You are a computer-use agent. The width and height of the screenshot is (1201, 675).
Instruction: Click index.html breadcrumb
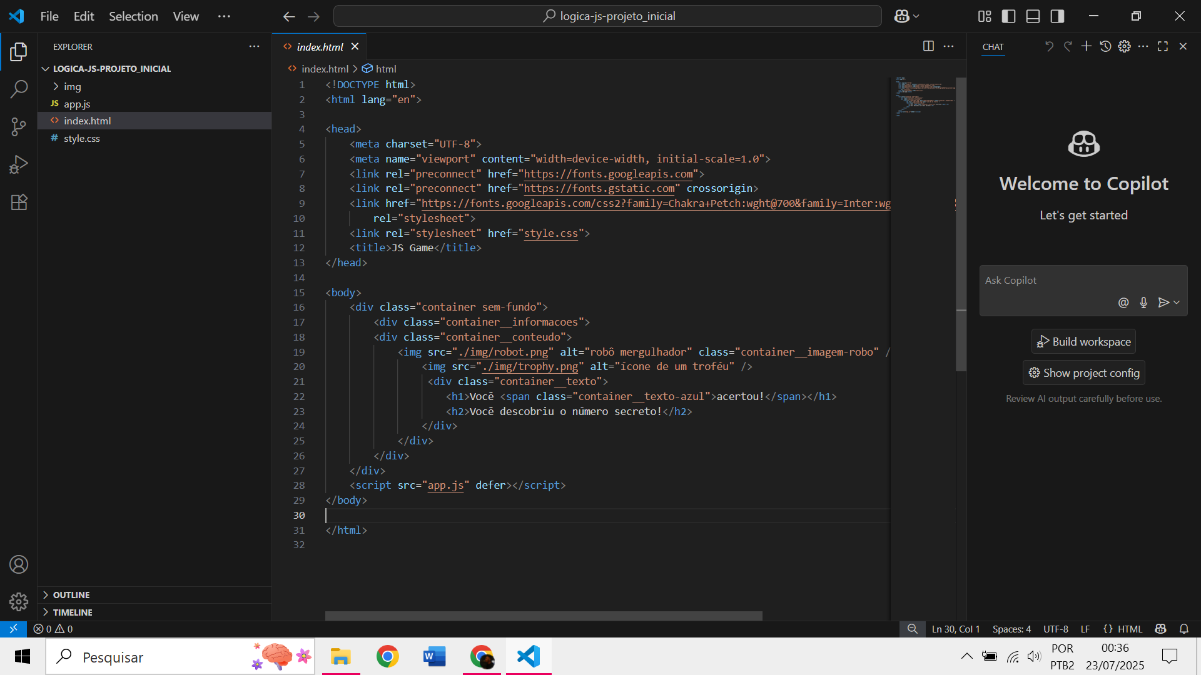(x=318, y=69)
